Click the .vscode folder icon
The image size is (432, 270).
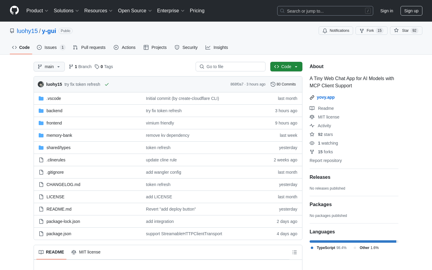(41, 98)
